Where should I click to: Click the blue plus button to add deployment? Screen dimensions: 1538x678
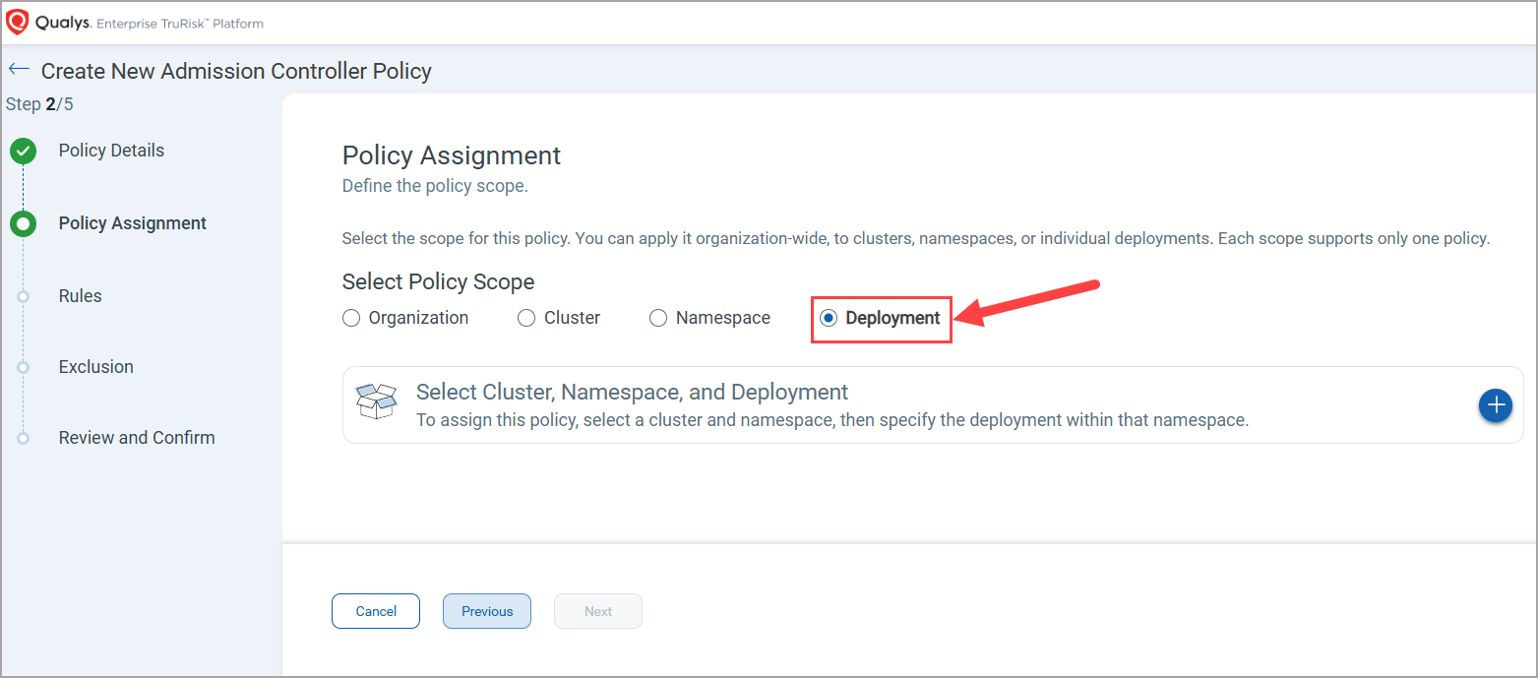(1495, 405)
